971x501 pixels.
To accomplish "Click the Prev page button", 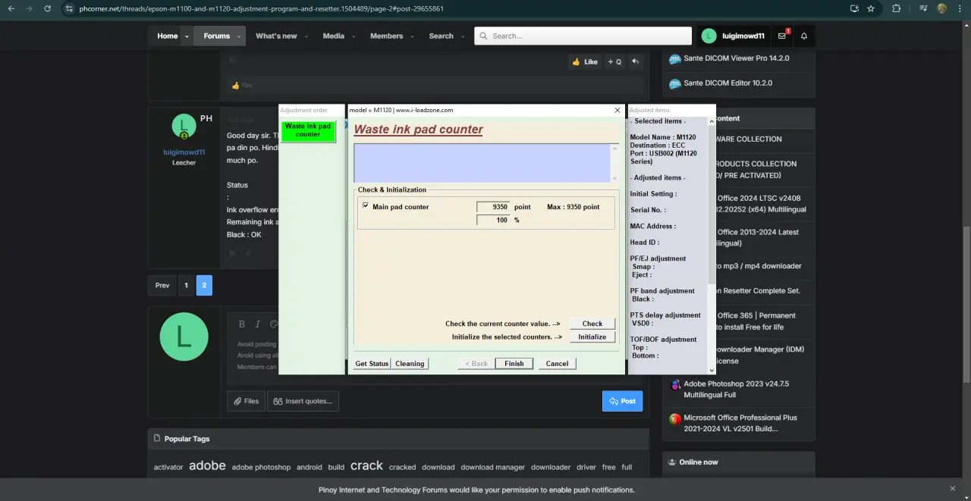I will pyautogui.click(x=162, y=285).
